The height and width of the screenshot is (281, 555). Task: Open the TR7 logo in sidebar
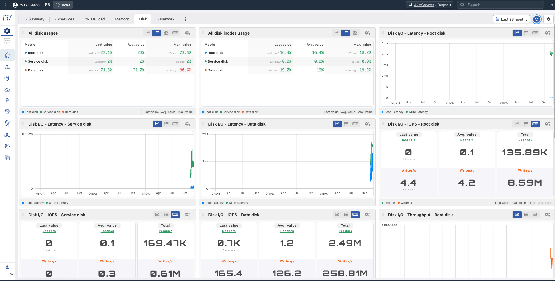coord(7,18)
